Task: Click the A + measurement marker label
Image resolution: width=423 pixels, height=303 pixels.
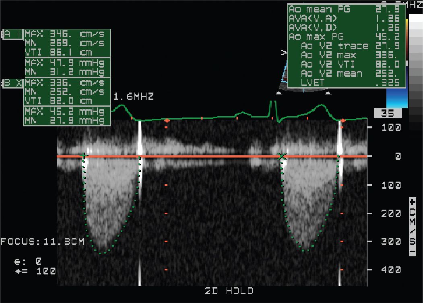Action: point(12,35)
